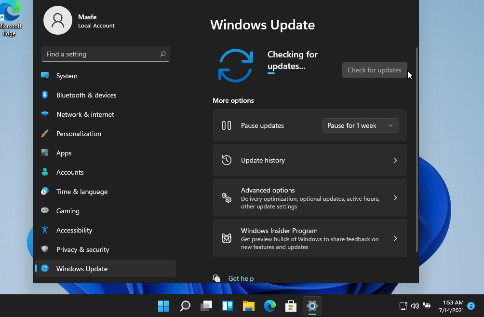The height and width of the screenshot is (317, 484).
Task: Open the Widgets panel icon
Action: click(x=228, y=306)
